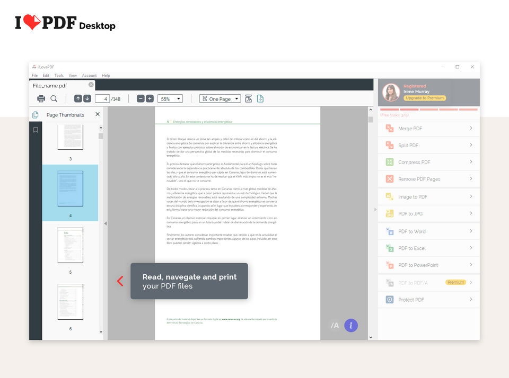
Task: Click document scrollbar up arrow
Action: tap(371, 110)
